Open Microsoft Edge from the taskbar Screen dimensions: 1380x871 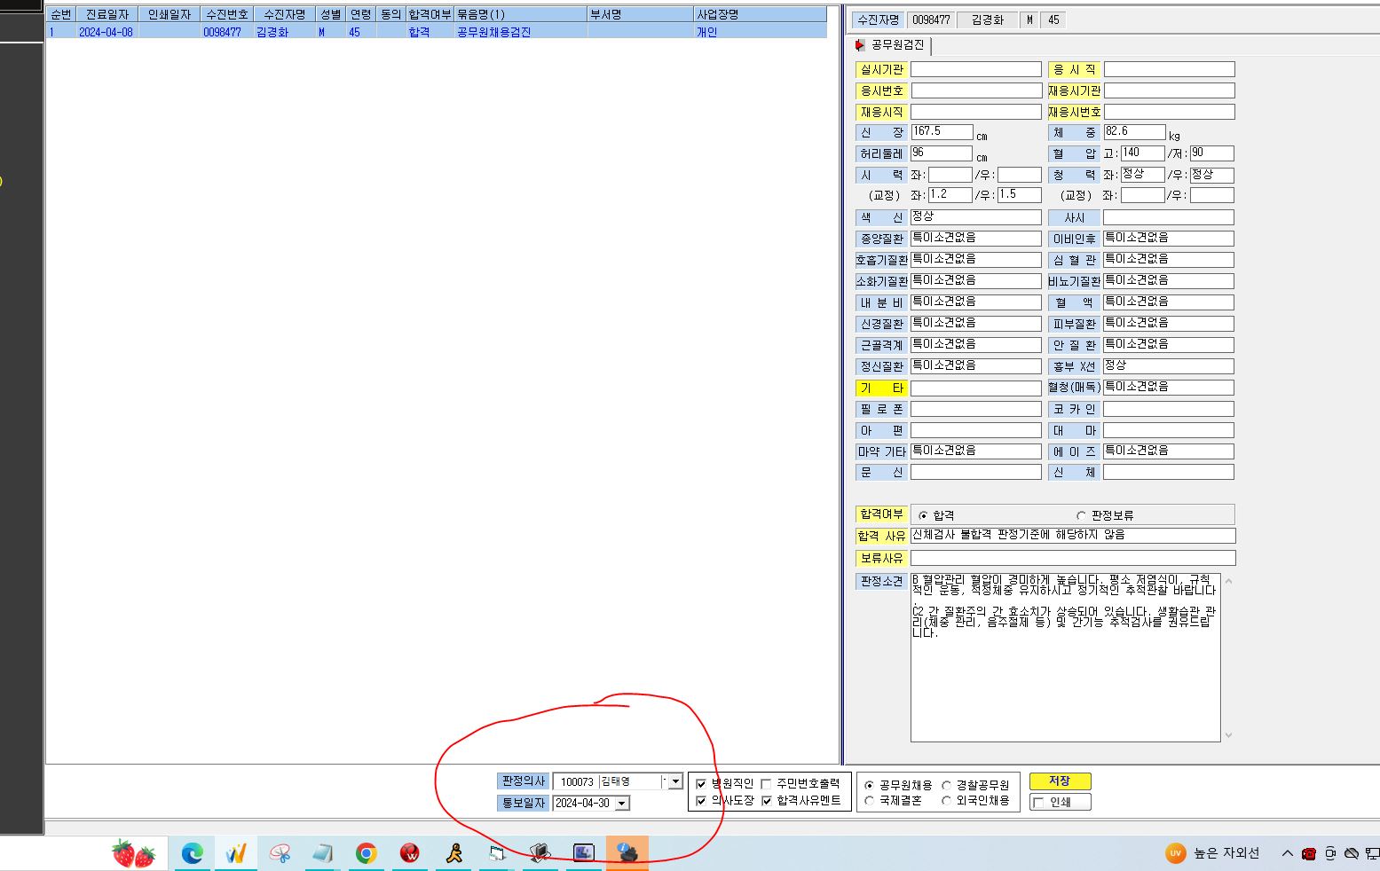(192, 853)
